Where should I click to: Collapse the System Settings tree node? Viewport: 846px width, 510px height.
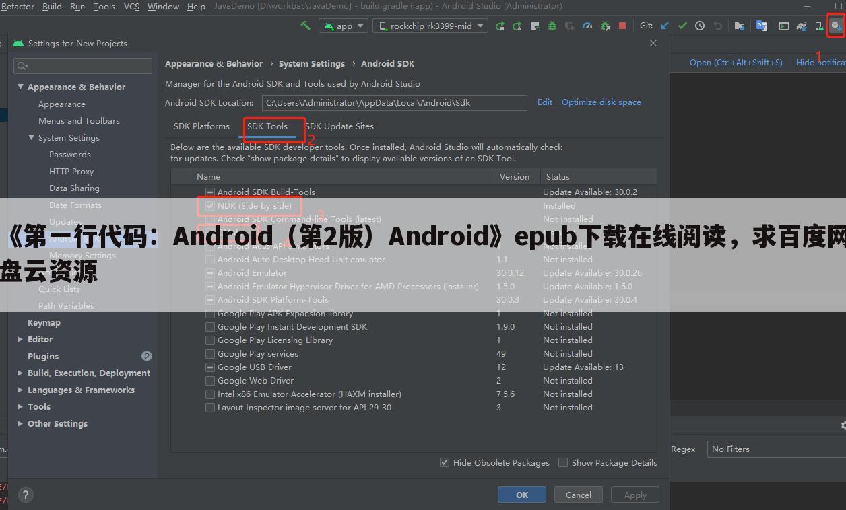click(x=31, y=137)
